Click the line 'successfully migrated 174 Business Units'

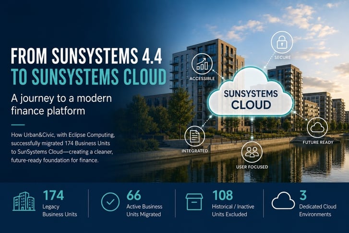60,143
